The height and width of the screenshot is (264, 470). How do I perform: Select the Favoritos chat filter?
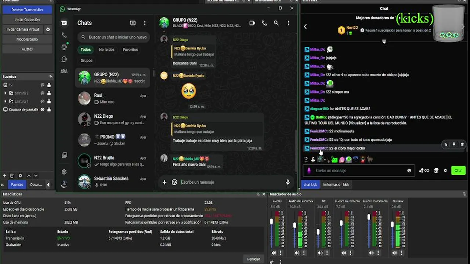point(130,49)
